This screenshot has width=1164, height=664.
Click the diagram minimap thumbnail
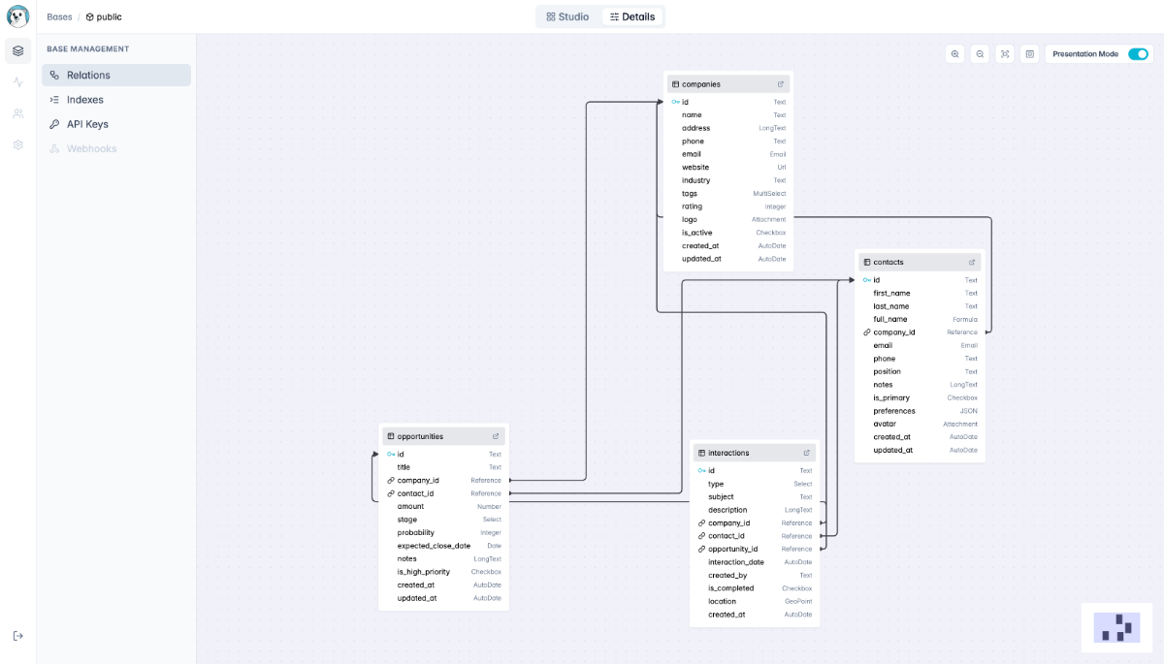(1116, 627)
